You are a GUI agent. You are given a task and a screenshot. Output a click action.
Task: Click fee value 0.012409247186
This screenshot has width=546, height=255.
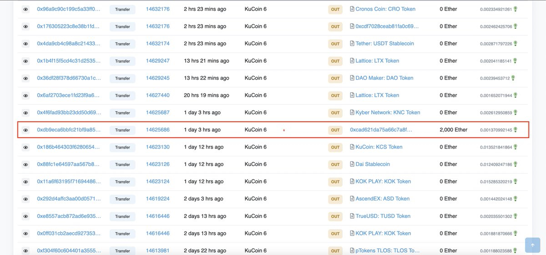point(496,165)
